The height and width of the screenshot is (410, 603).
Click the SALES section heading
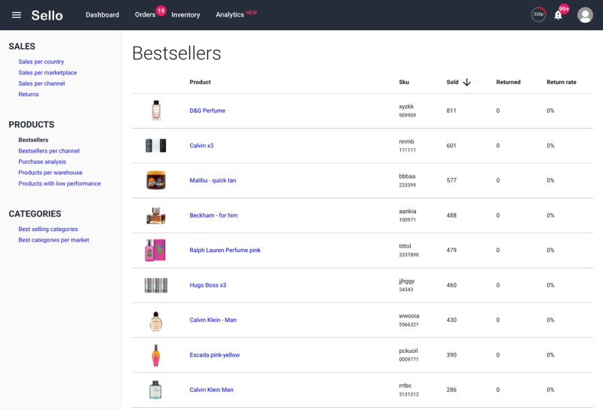[22, 47]
